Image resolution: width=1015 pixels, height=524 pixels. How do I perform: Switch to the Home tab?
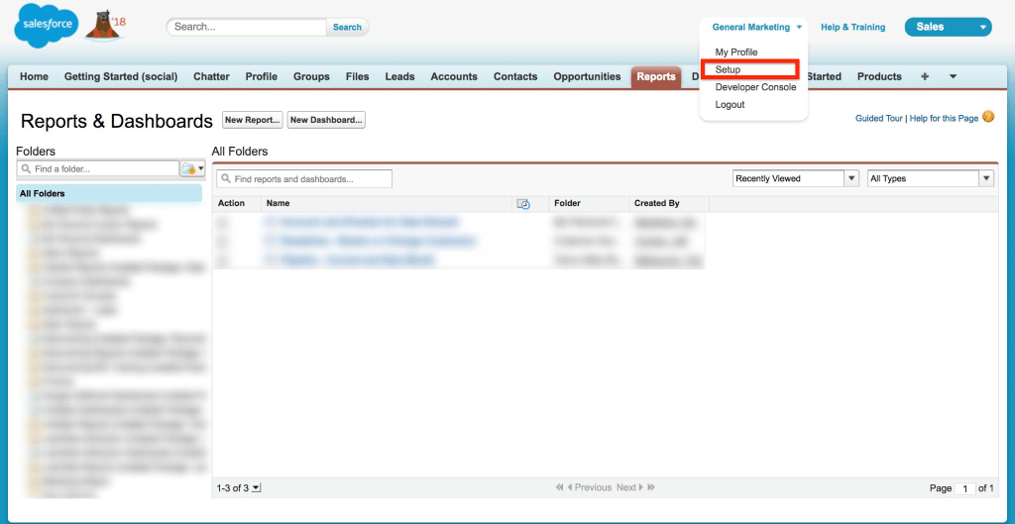pos(35,76)
